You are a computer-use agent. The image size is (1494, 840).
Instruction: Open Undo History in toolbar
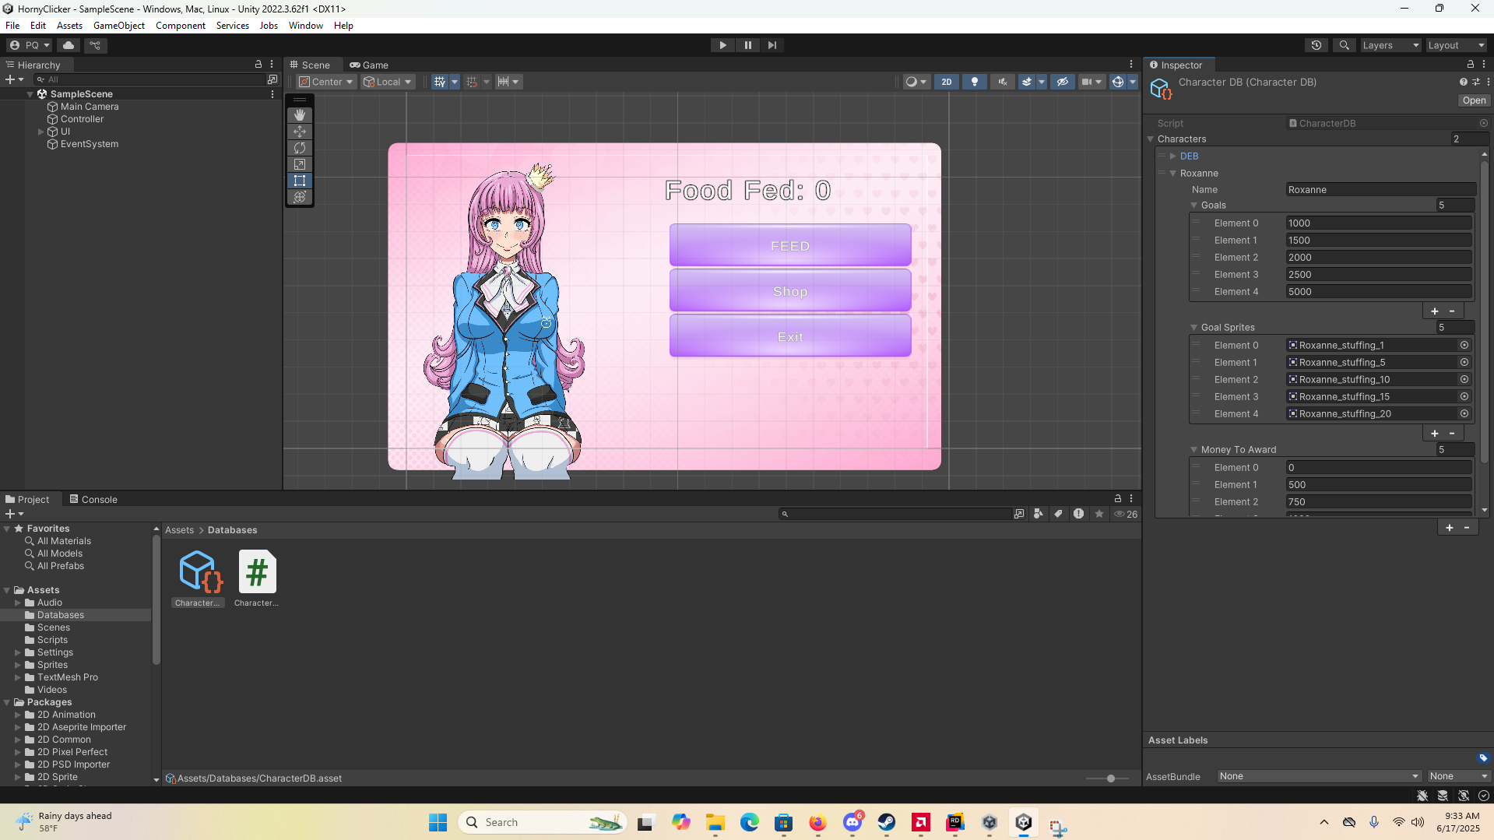click(x=1316, y=45)
